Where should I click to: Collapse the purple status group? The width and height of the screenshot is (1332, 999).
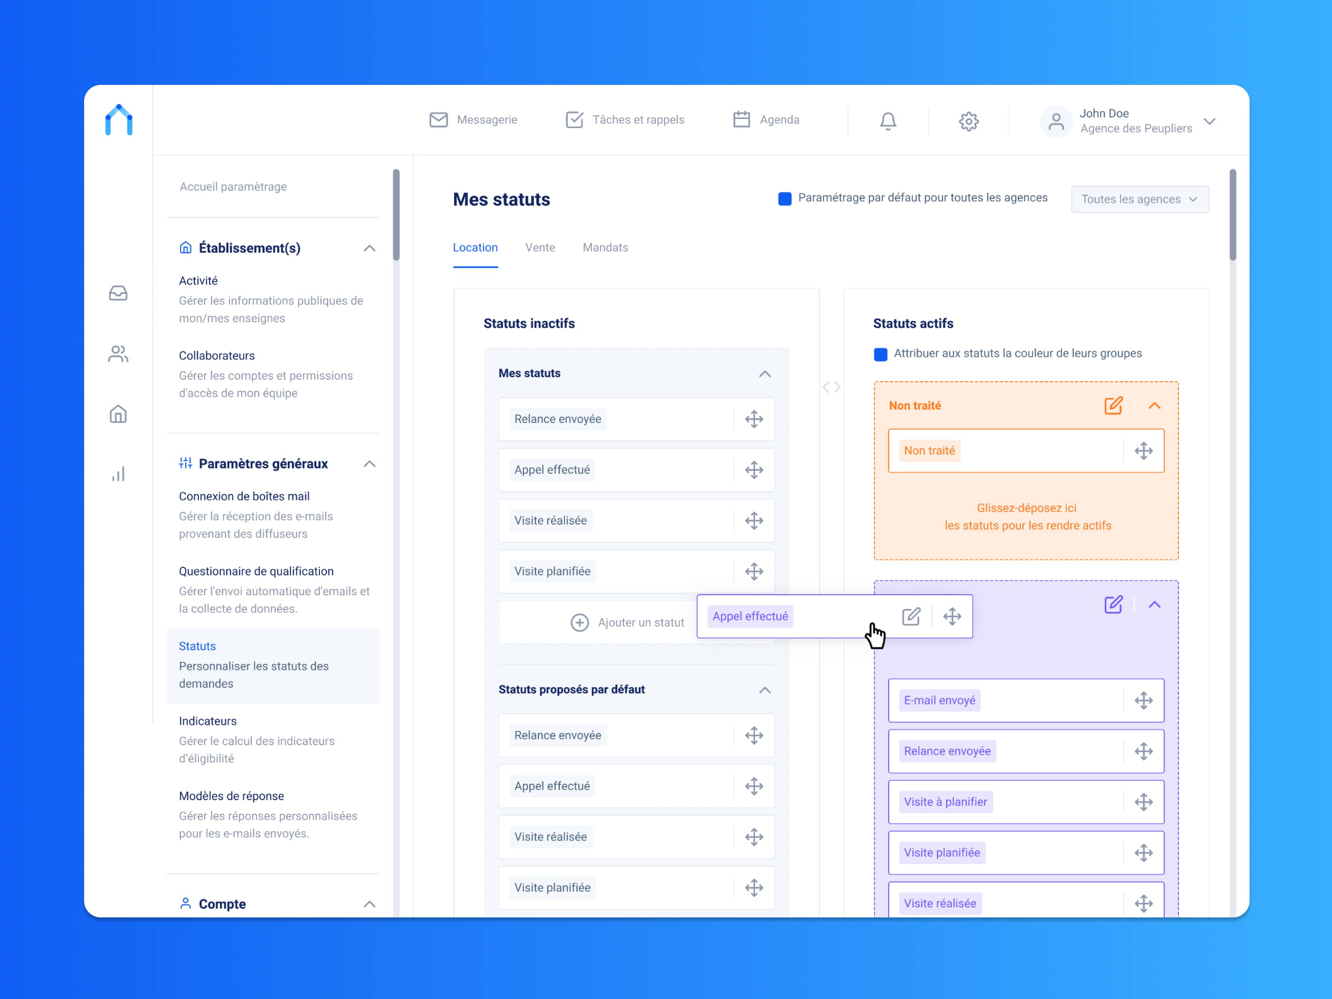coord(1154,604)
